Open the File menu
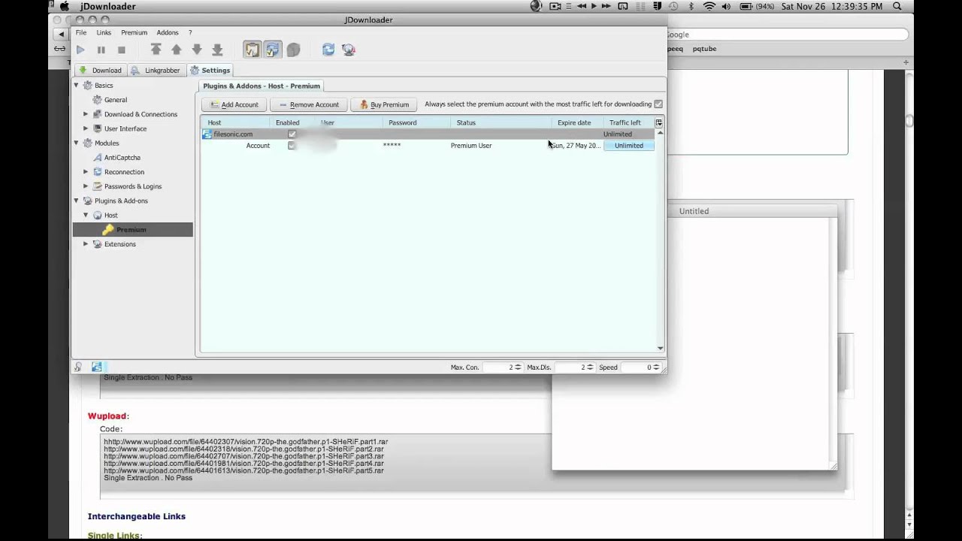This screenshot has width=962, height=541. click(x=80, y=33)
